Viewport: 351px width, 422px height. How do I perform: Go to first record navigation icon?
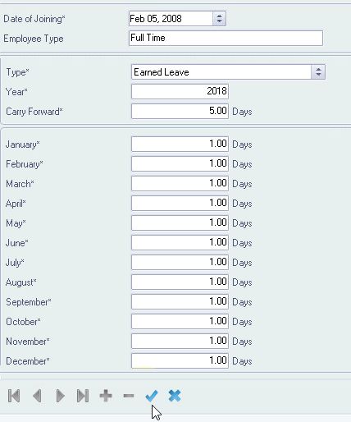click(x=14, y=396)
